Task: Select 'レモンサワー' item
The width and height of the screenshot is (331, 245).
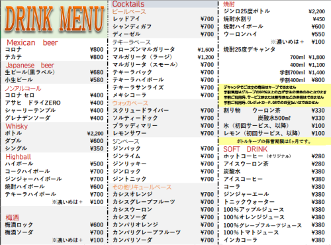Action: (x=130, y=133)
